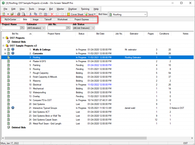The image size is (195, 145).
Task: Click the Print Preview toolbar icon
Action: (24, 14)
